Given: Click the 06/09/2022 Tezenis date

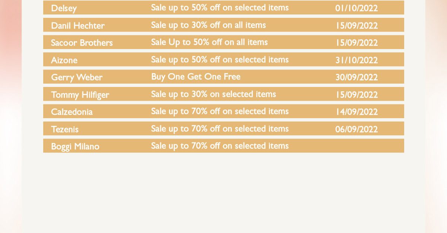Looking at the screenshot, I should point(356,129).
